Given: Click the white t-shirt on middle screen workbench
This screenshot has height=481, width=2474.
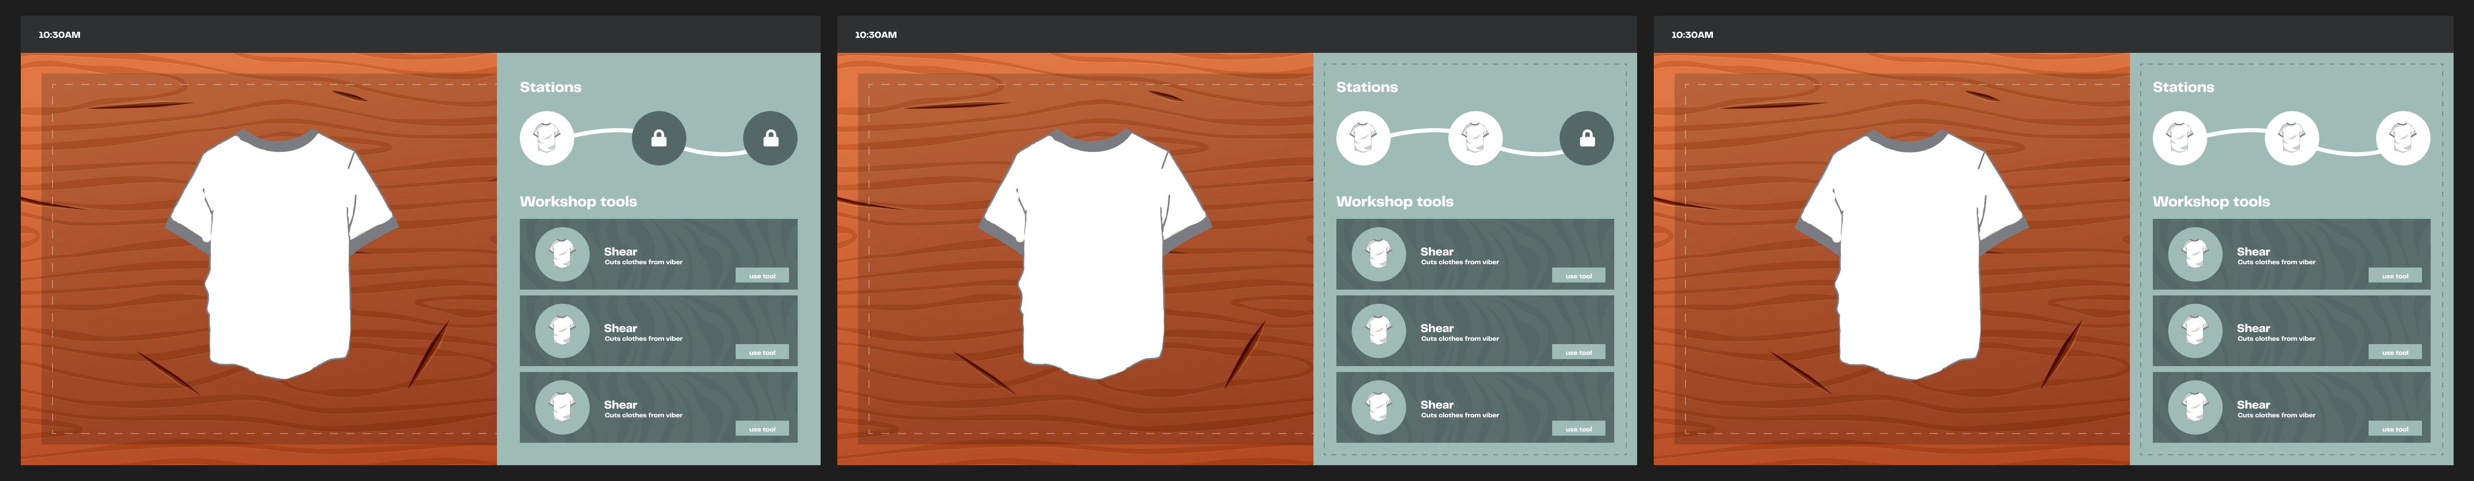Looking at the screenshot, I should (x=1095, y=254).
